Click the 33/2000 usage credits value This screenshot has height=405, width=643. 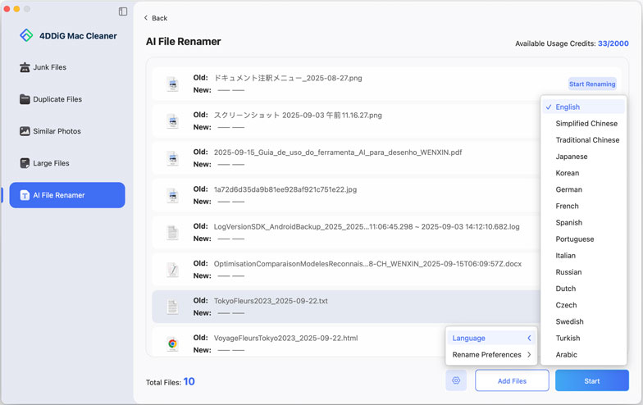tap(613, 43)
